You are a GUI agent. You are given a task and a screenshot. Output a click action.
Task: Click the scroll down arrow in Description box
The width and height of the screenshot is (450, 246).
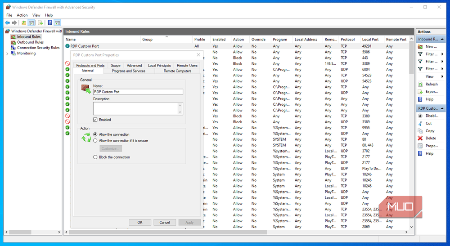180,112
